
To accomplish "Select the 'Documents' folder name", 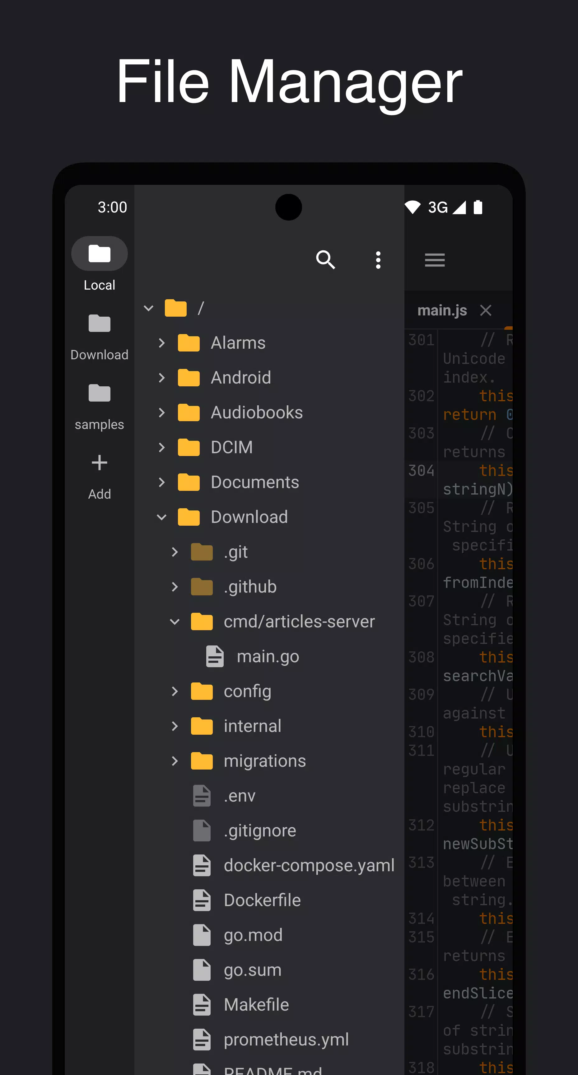I will (x=255, y=482).
